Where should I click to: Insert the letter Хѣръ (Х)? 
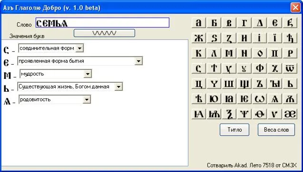tap(275, 68)
